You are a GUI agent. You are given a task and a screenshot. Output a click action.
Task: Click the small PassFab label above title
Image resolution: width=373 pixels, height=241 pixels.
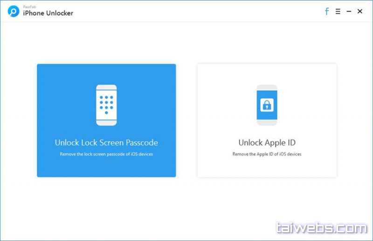(x=29, y=7)
